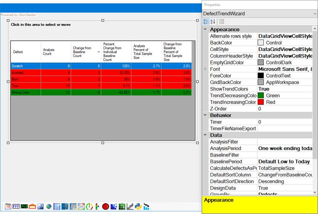318x214 pixels.
Task: Select the green 24.8 numeric display icon
Action: click(24, 206)
